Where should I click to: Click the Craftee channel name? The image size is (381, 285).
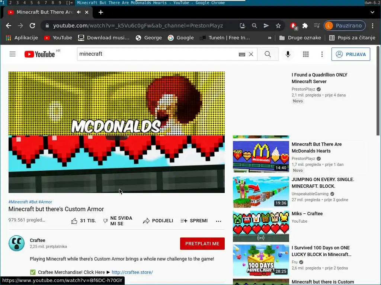[38, 240]
